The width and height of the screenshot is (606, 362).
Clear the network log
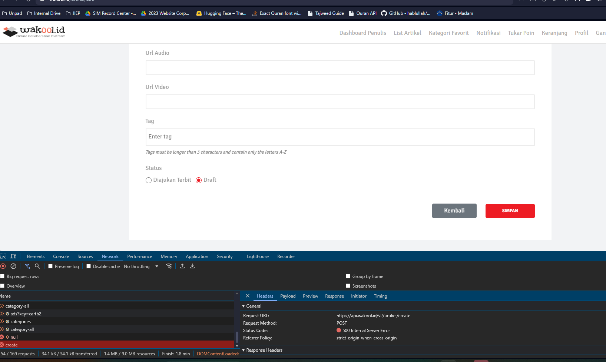13,266
